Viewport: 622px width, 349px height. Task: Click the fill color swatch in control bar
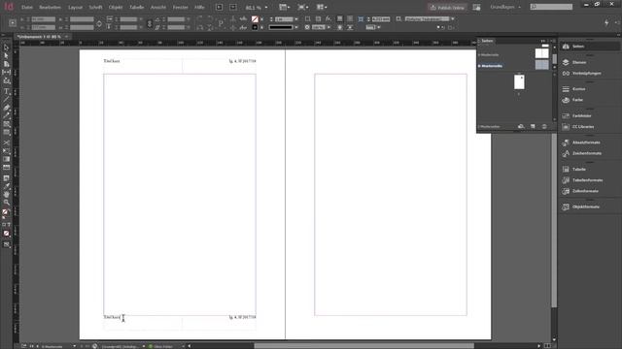(x=255, y=19)
